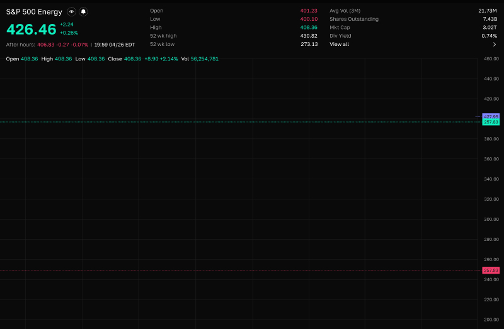Select the green 257.83 price label
The image size is (504, 329).
point(491,122)
